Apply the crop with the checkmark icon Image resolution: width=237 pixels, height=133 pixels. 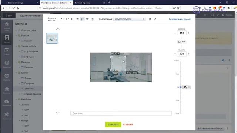(x=118, y=54)
